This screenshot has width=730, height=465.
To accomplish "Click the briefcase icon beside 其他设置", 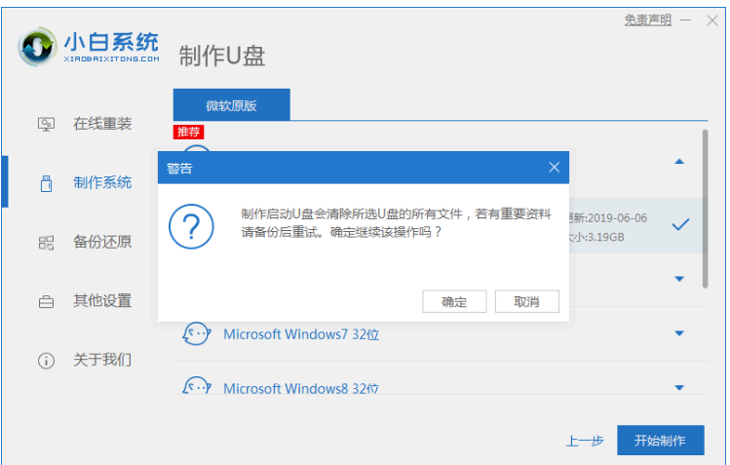I will (x=46, y=301).
